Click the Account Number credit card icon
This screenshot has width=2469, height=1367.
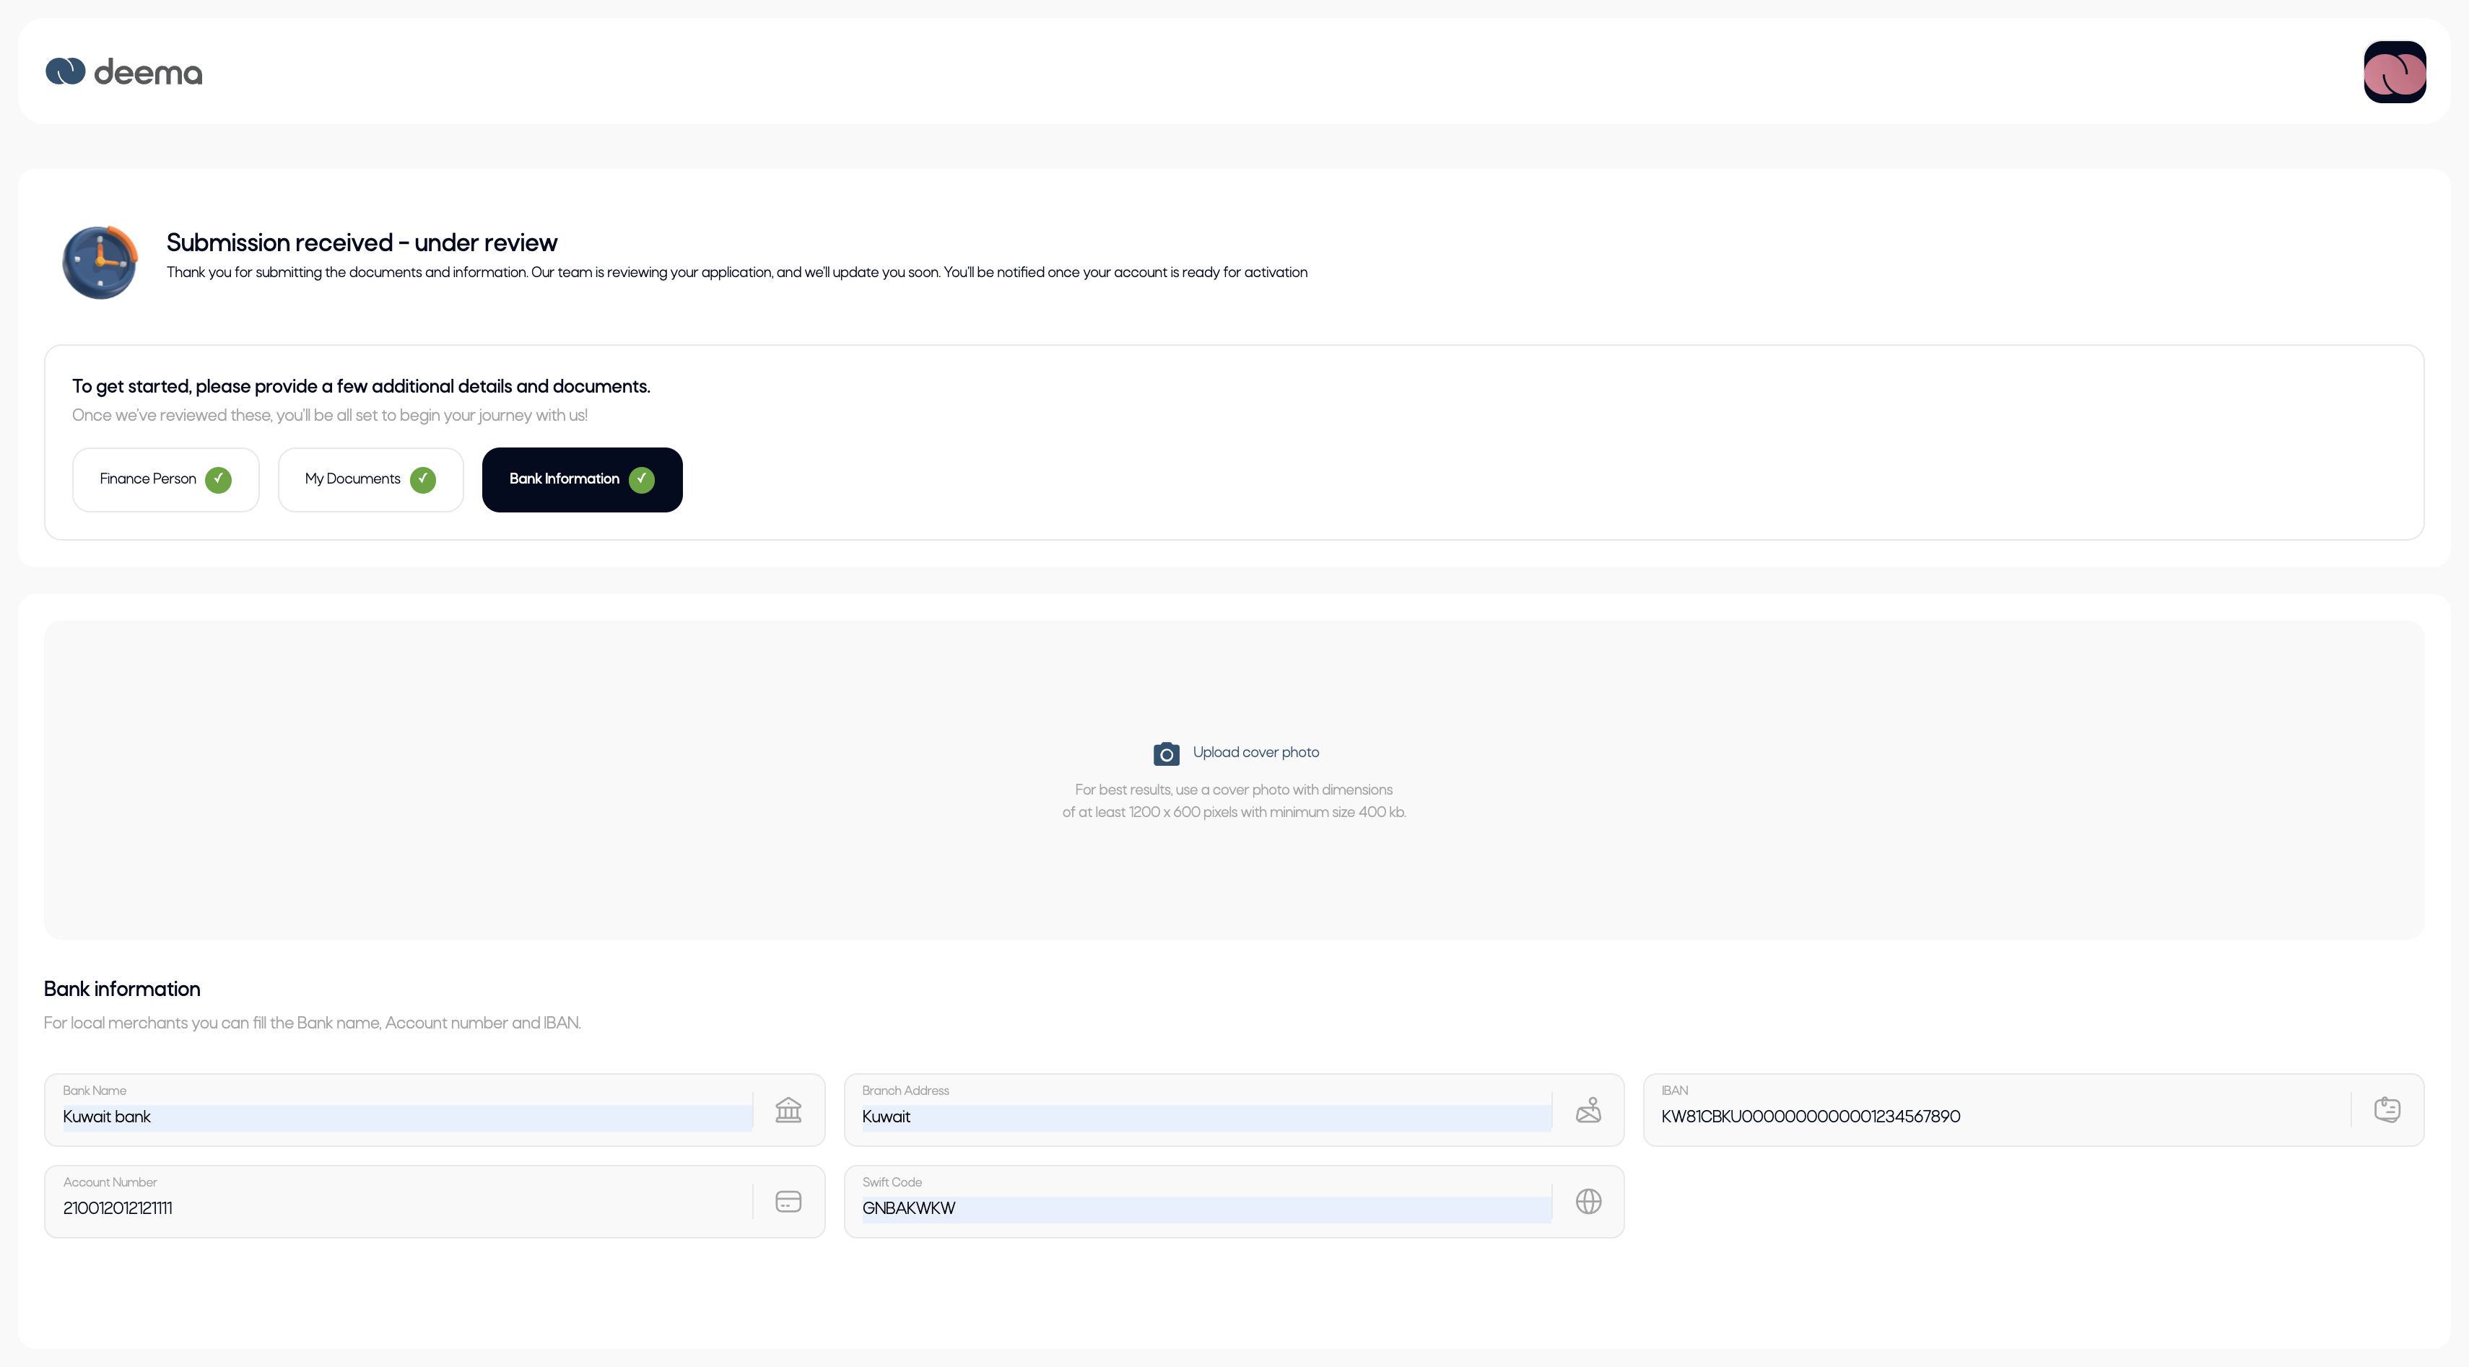click(788, 1201)
